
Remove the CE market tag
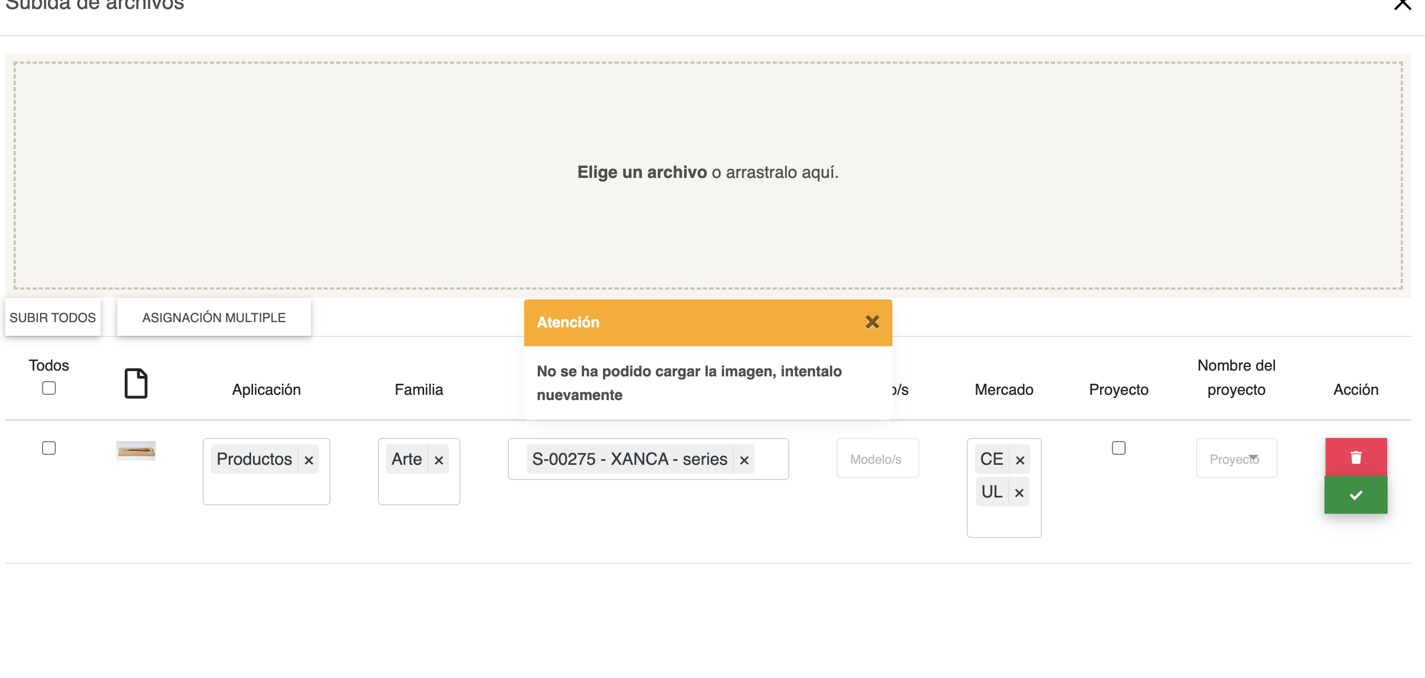1020,460
